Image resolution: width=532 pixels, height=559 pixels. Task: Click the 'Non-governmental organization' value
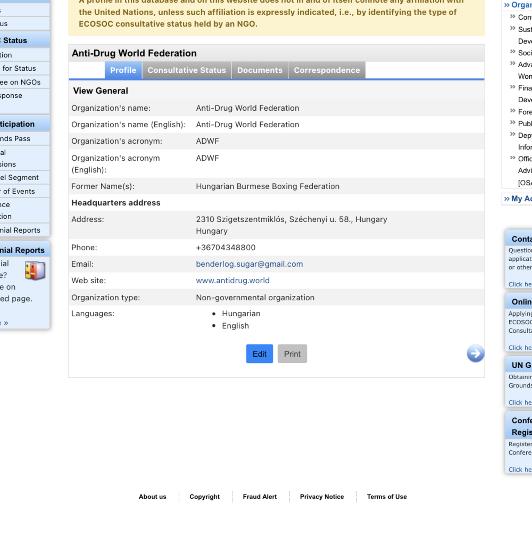[x=255, y=297]
